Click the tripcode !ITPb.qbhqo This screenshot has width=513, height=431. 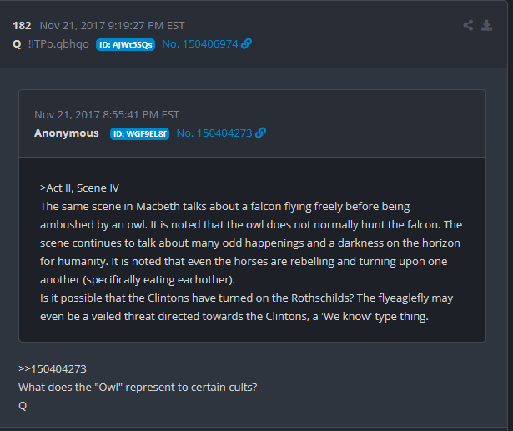click(x=58, y=44)
